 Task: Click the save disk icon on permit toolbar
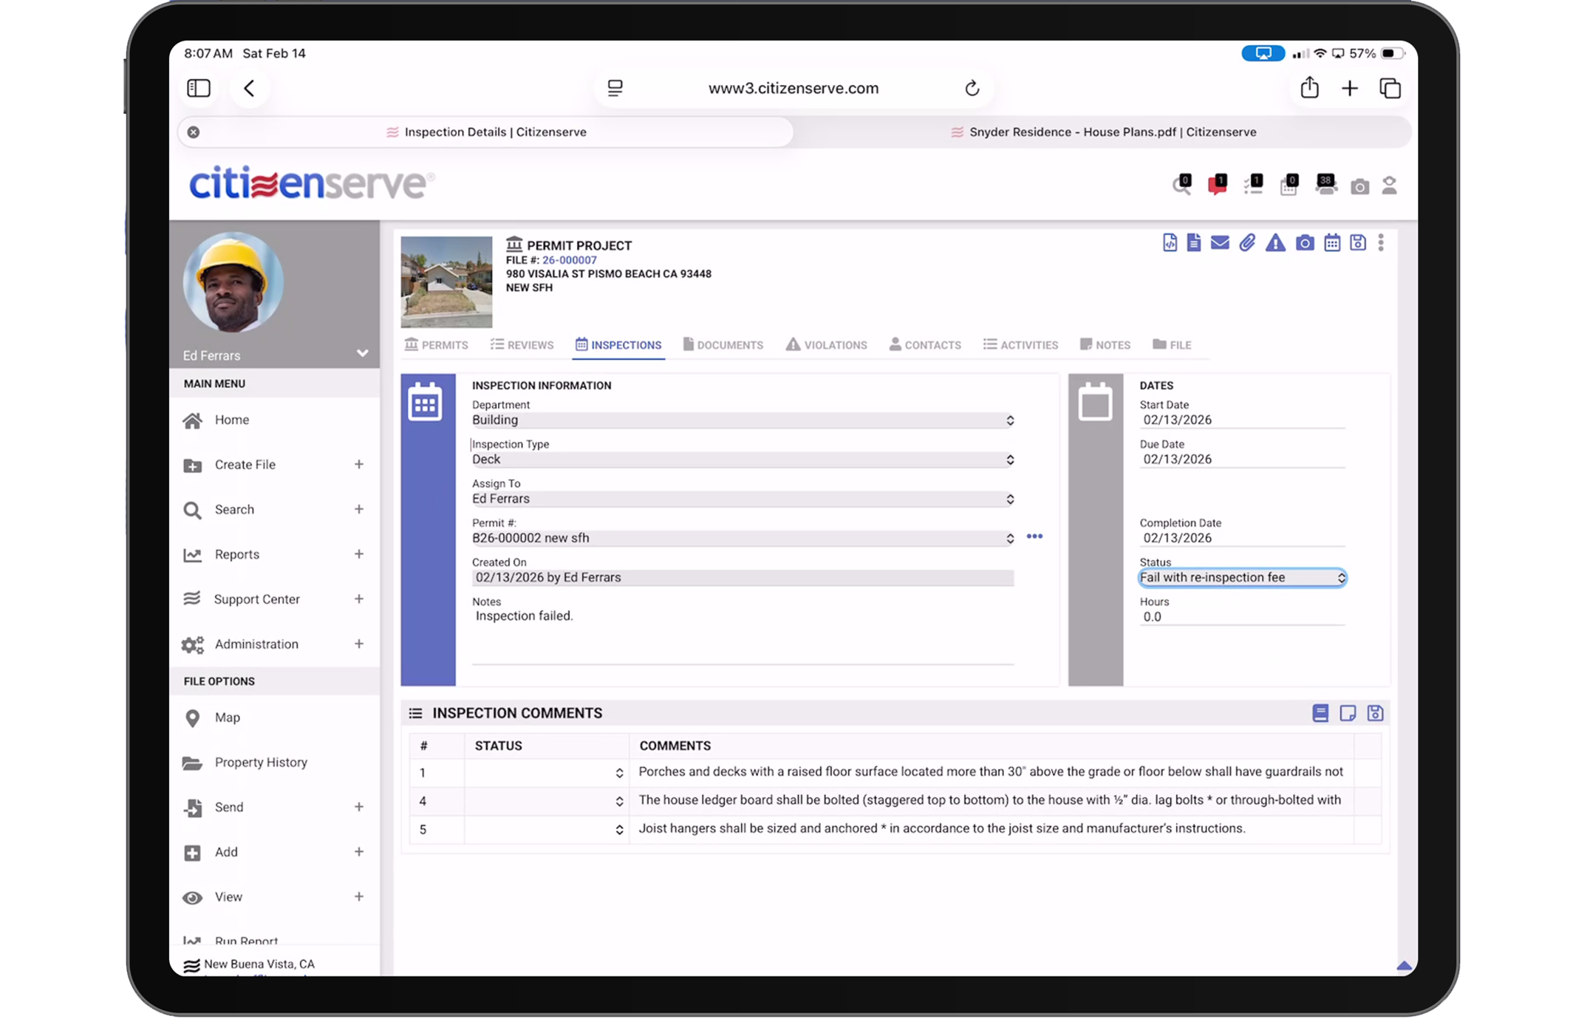[1358, 242]
